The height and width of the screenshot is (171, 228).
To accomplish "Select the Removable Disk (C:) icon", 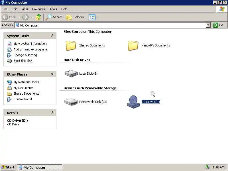I will coord(71,102).
